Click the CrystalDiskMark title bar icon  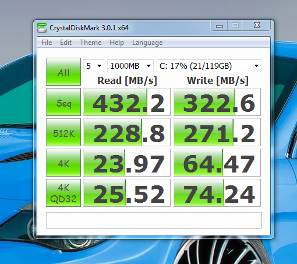(42, 28)
